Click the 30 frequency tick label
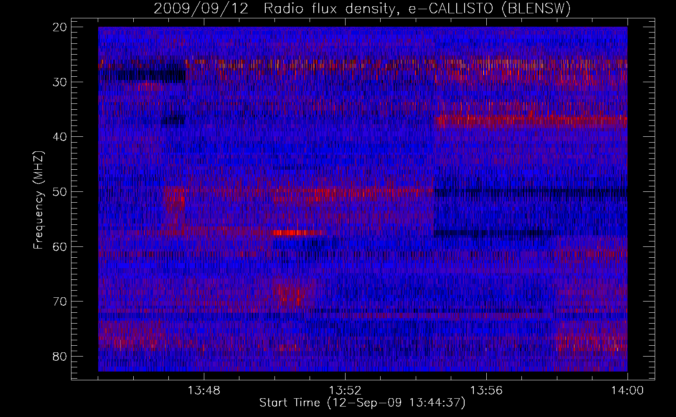Image resolution: width=676 pixels, height=417 pixels. click(x=60, y=82)
